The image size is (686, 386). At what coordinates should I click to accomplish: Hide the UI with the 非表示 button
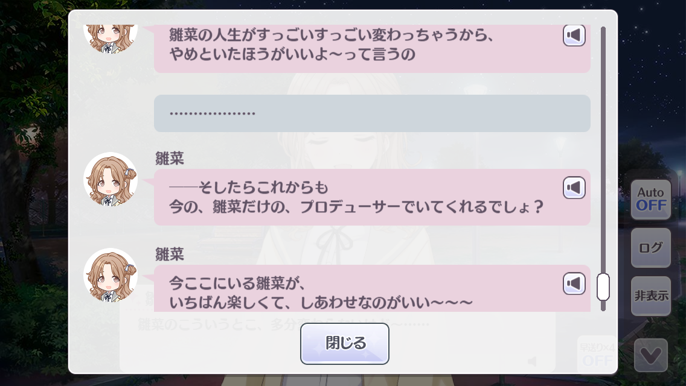pos(651,296)
